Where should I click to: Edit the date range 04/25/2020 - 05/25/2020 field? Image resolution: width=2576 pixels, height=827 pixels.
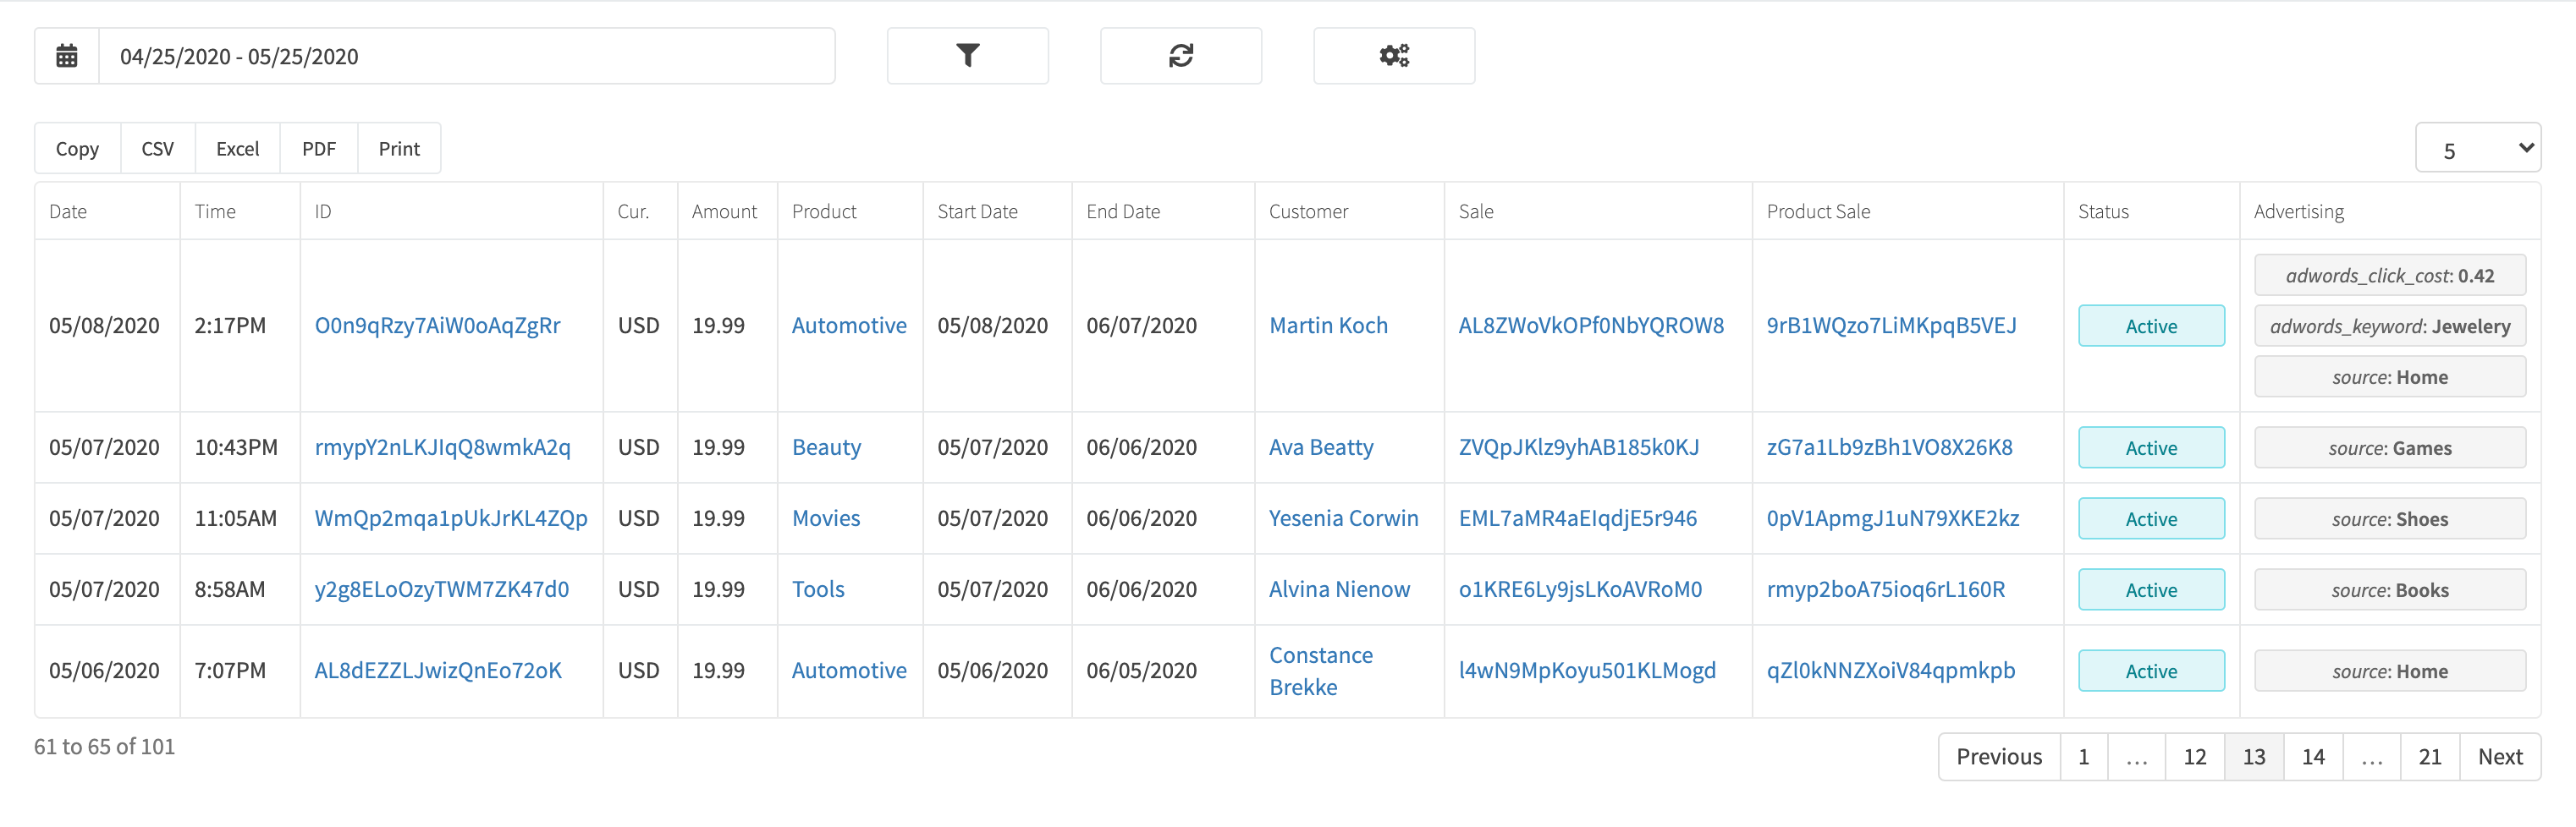[x=467, y=56]
